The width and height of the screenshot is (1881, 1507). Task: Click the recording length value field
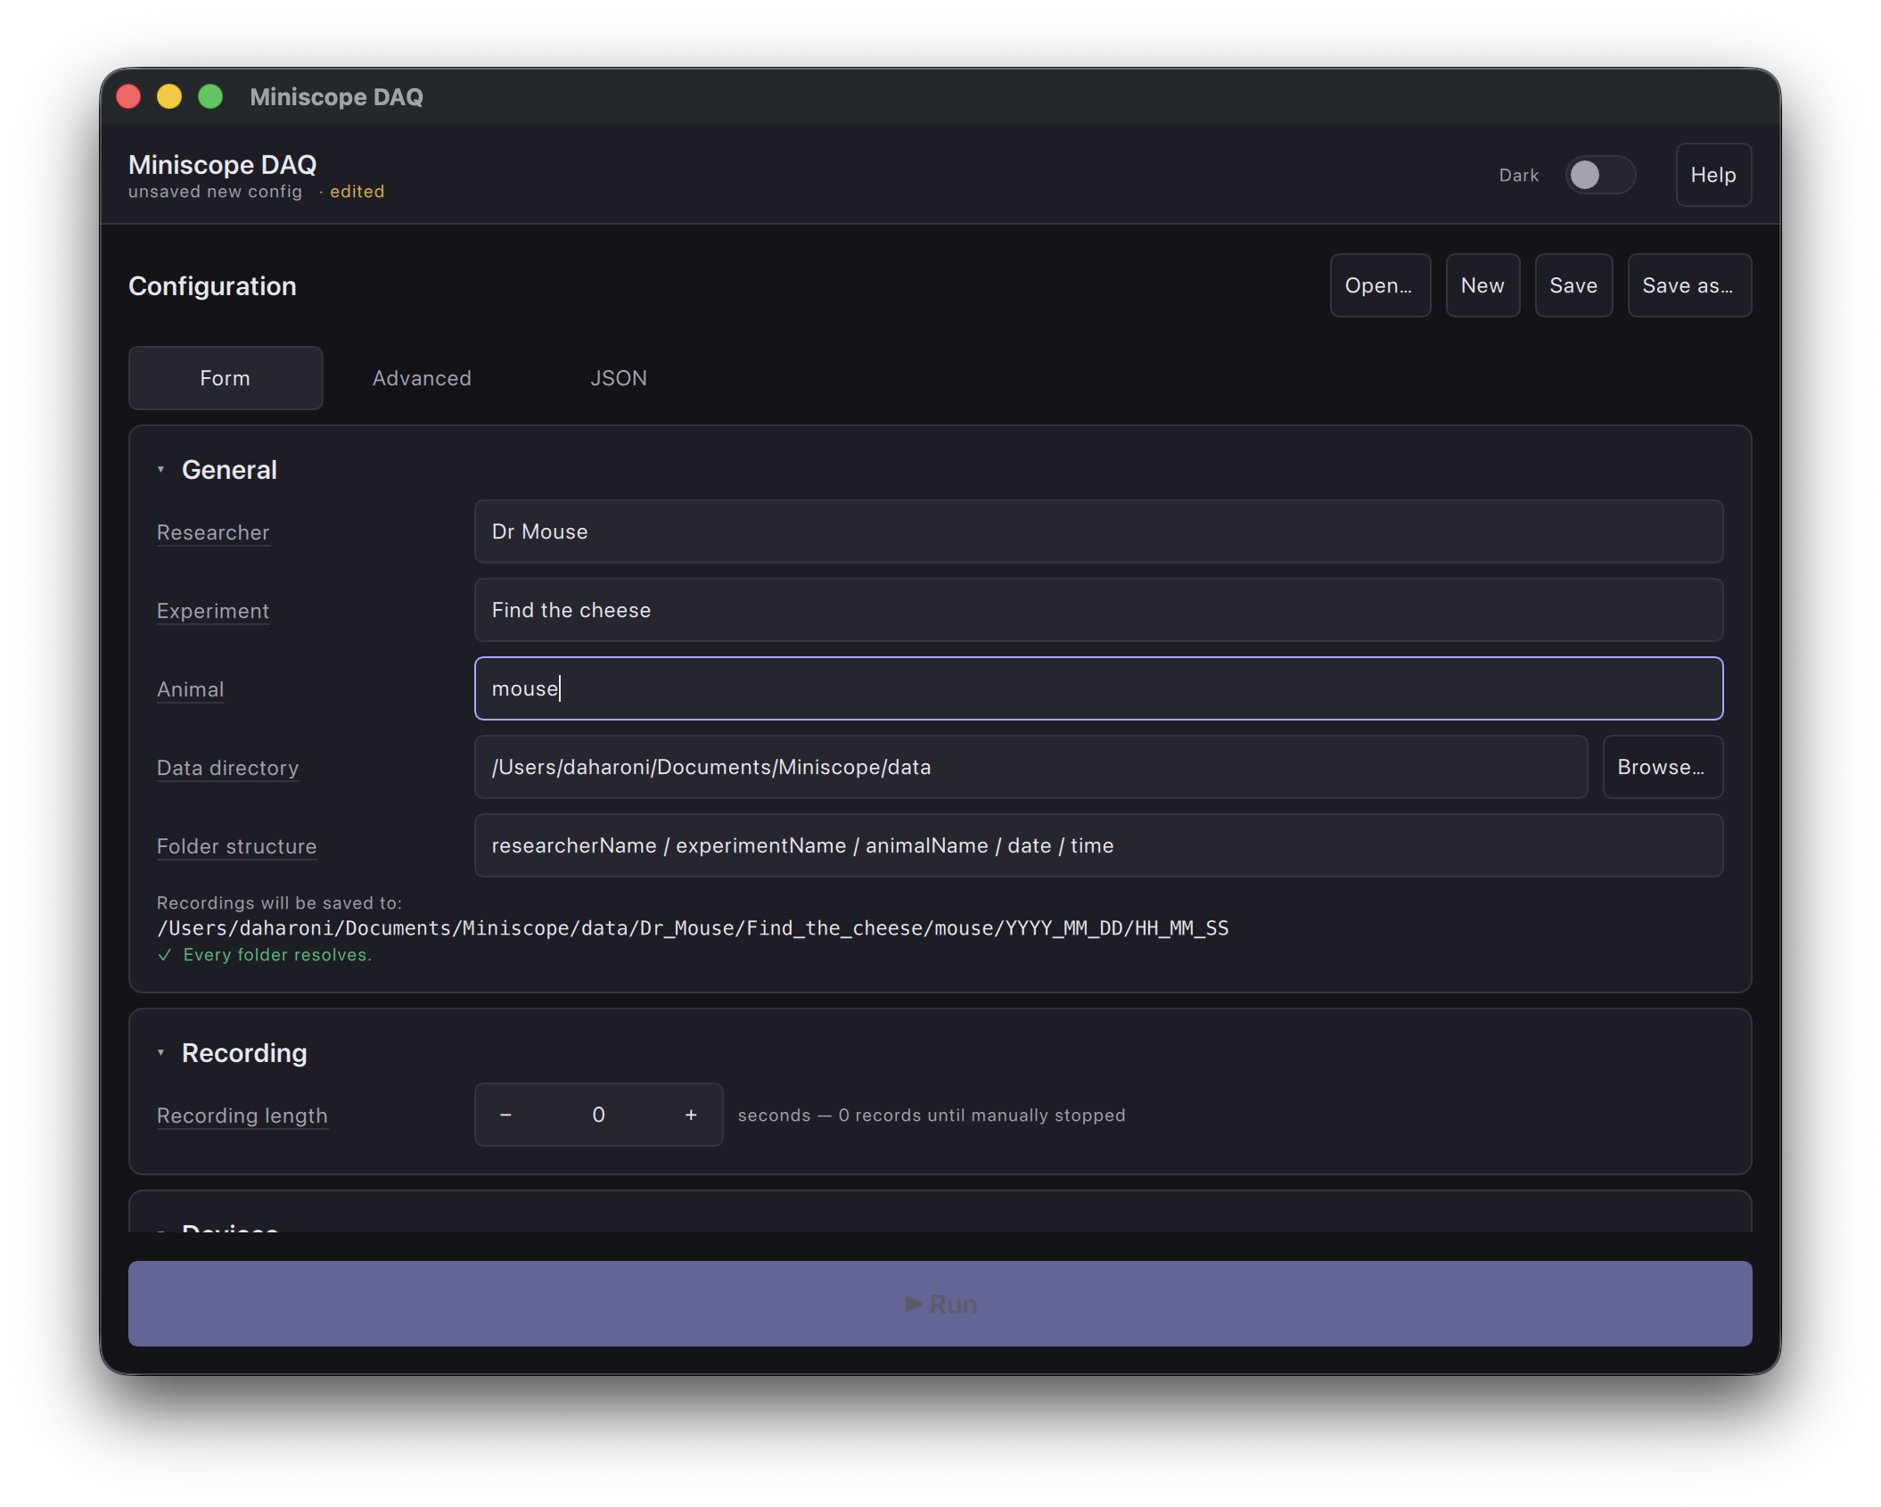click(598, 1115)
